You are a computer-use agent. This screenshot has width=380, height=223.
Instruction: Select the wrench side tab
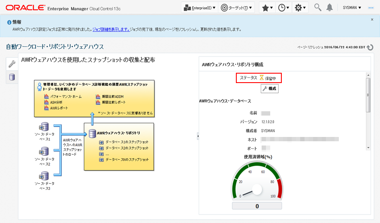click(12, 64)
